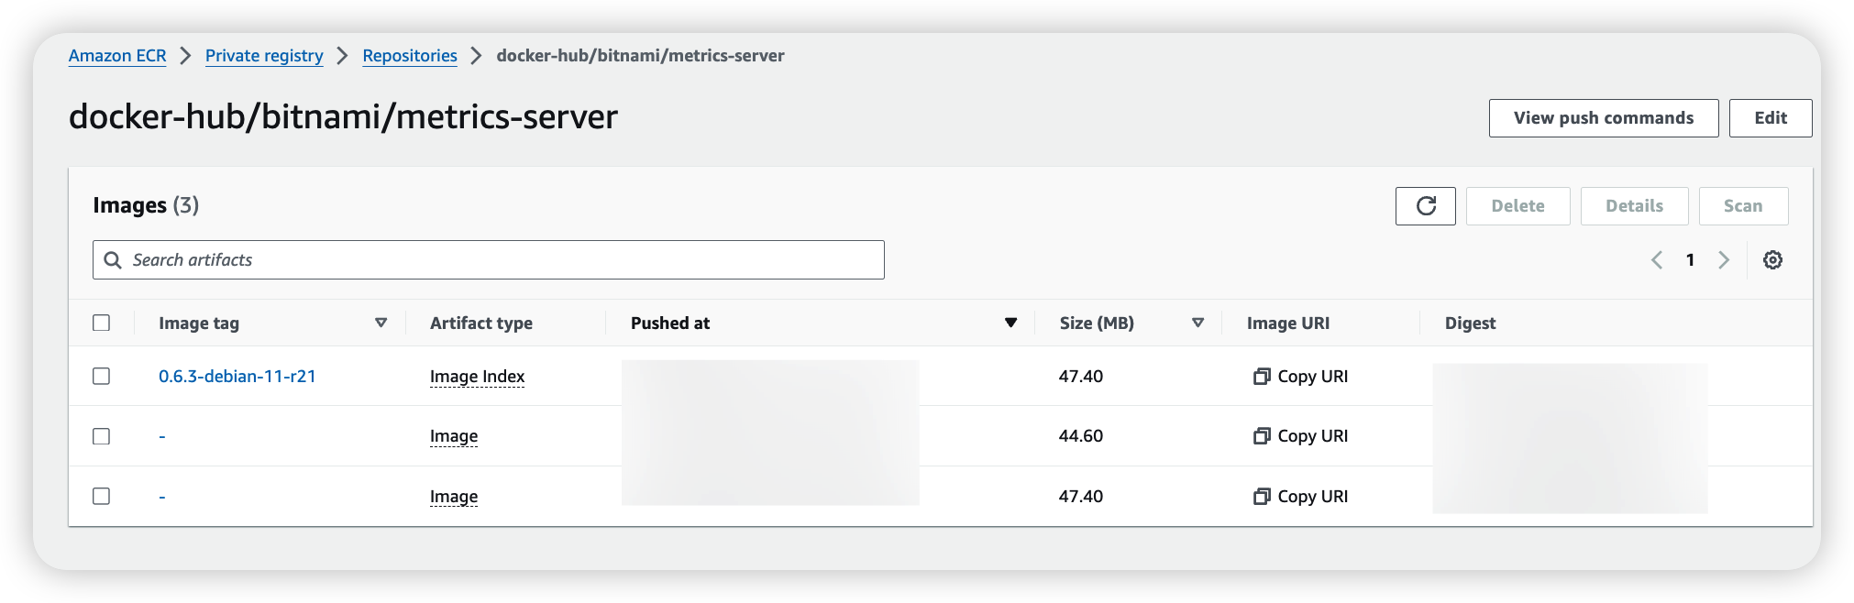Open the 0.6.3-debian-11-r21 image tag link
1854x603 pixels.
[x=236, y=376]
